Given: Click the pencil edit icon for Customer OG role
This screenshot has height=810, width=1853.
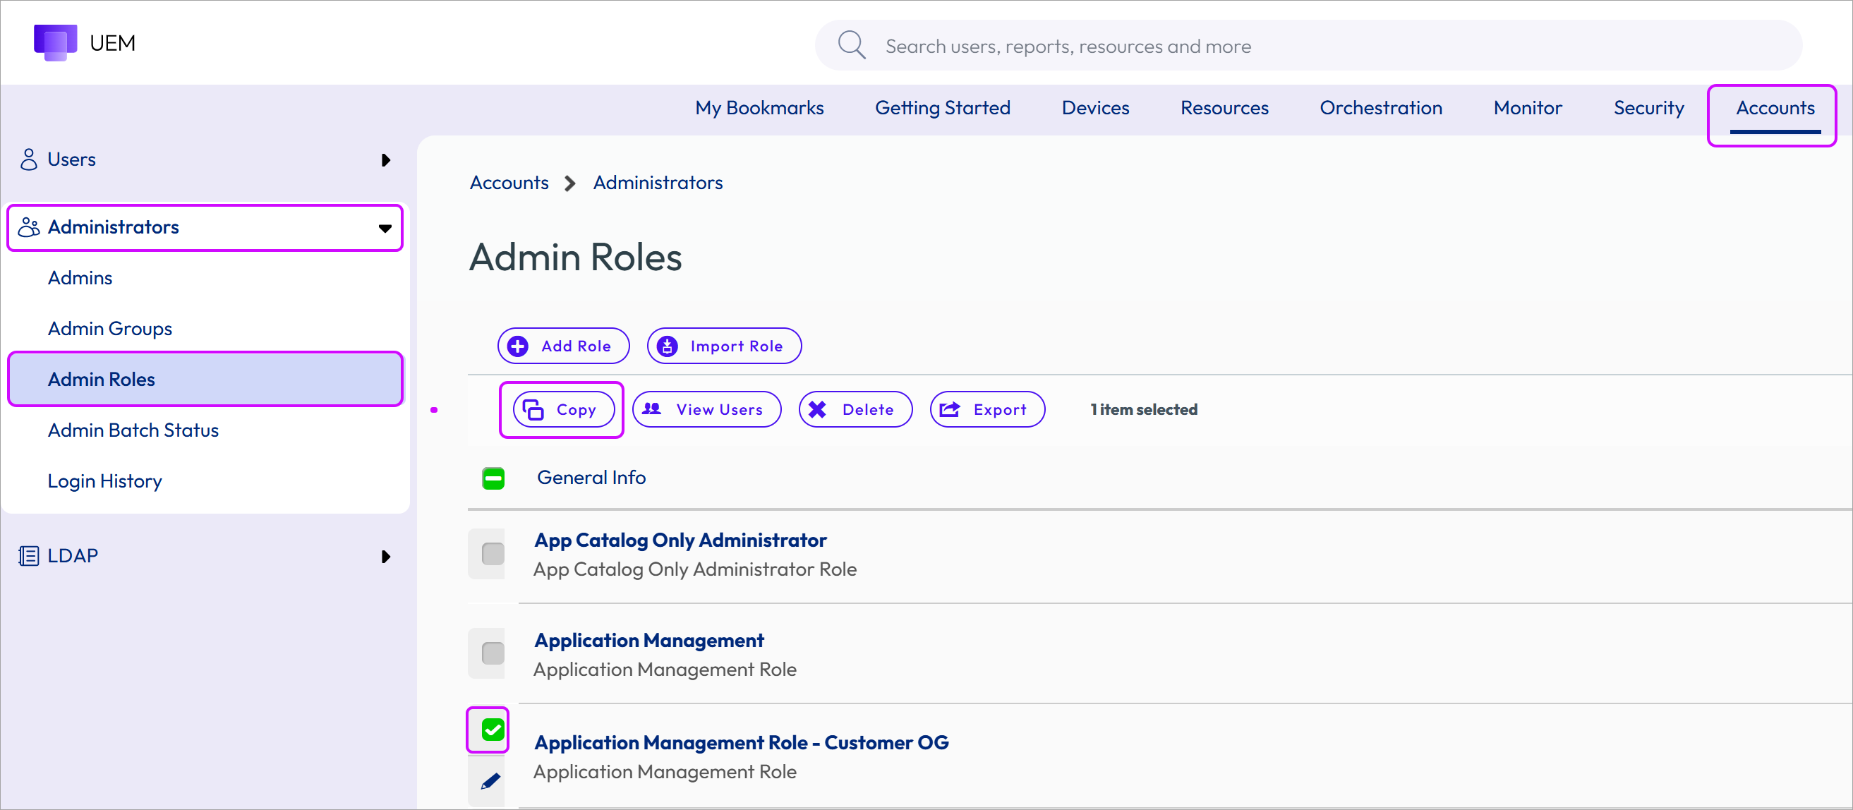Looking at the screenshot, I should point(490,781).
